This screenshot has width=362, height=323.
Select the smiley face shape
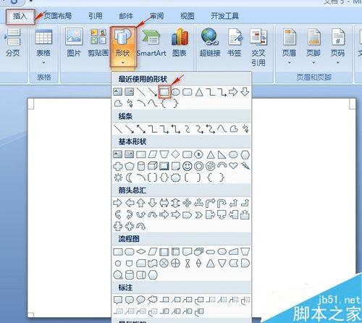pyautogui.click(x=188, y=166)
